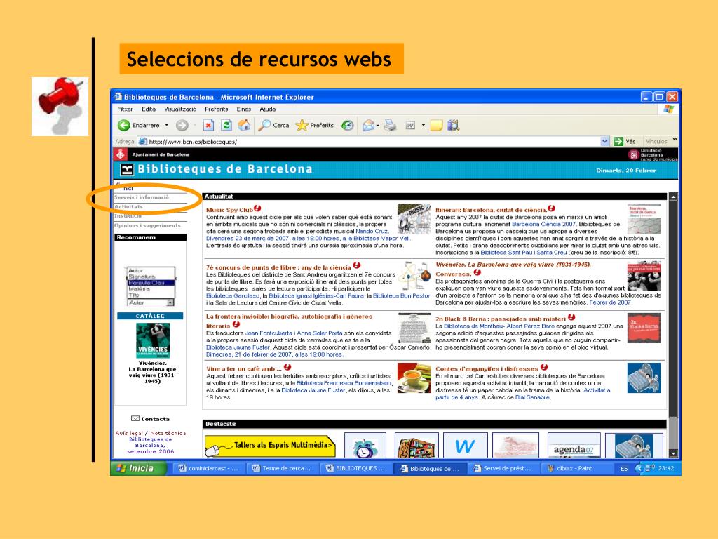Image resolution: width=718 pixels, height=539 pixels.
Task: Open Cerca search magnifier
Action: click(x=273, y=125)
